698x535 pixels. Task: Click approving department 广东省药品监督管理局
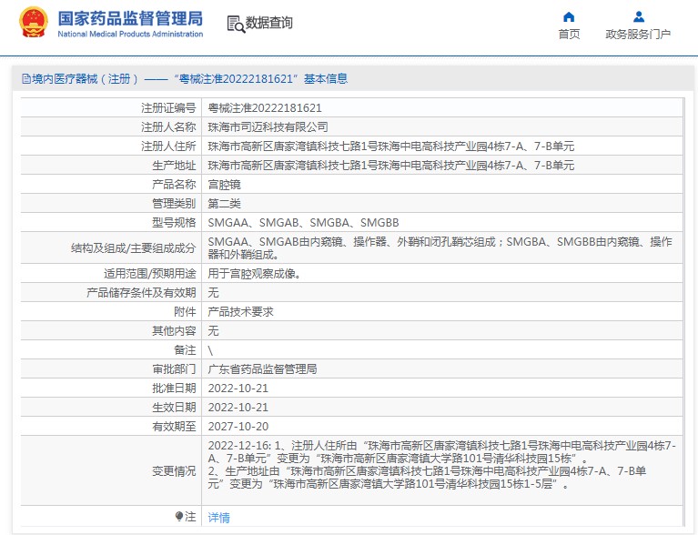(x=262, y=369)
